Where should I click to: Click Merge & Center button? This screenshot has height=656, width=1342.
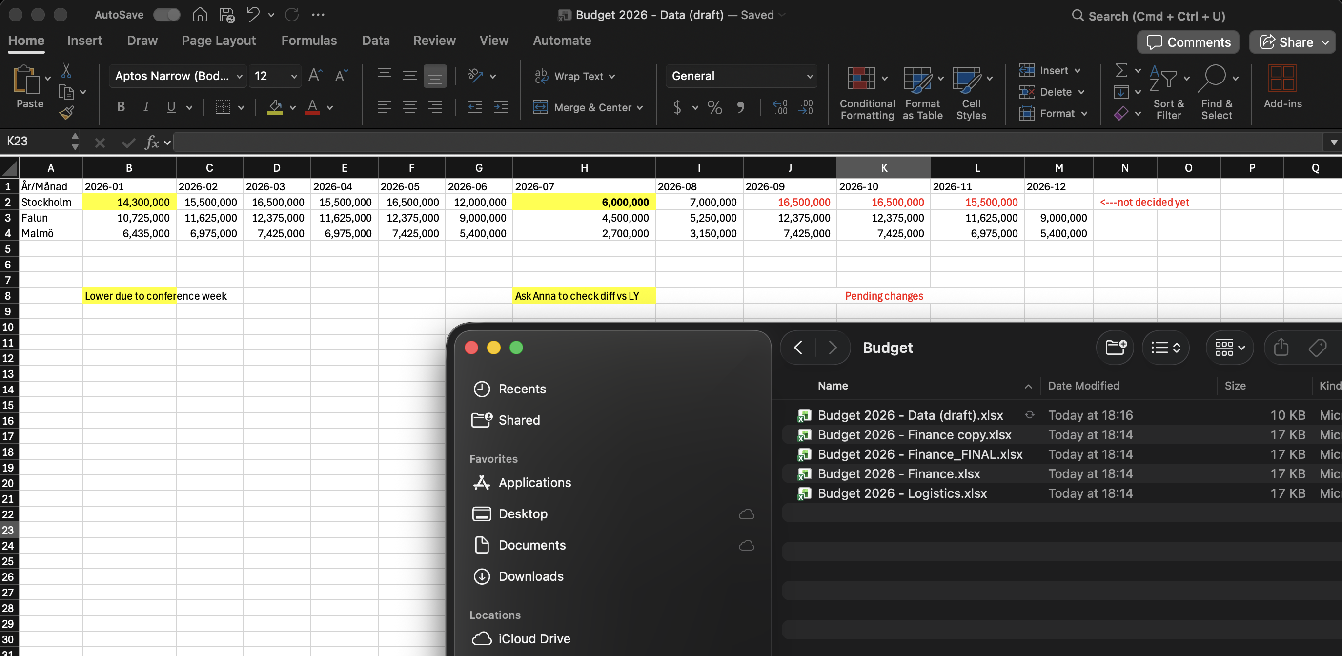[588, 107]
